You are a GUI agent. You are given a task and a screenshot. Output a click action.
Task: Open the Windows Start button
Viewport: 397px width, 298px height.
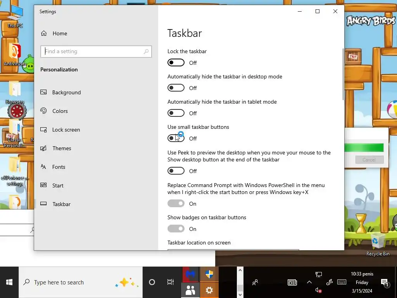click(9, 282)
